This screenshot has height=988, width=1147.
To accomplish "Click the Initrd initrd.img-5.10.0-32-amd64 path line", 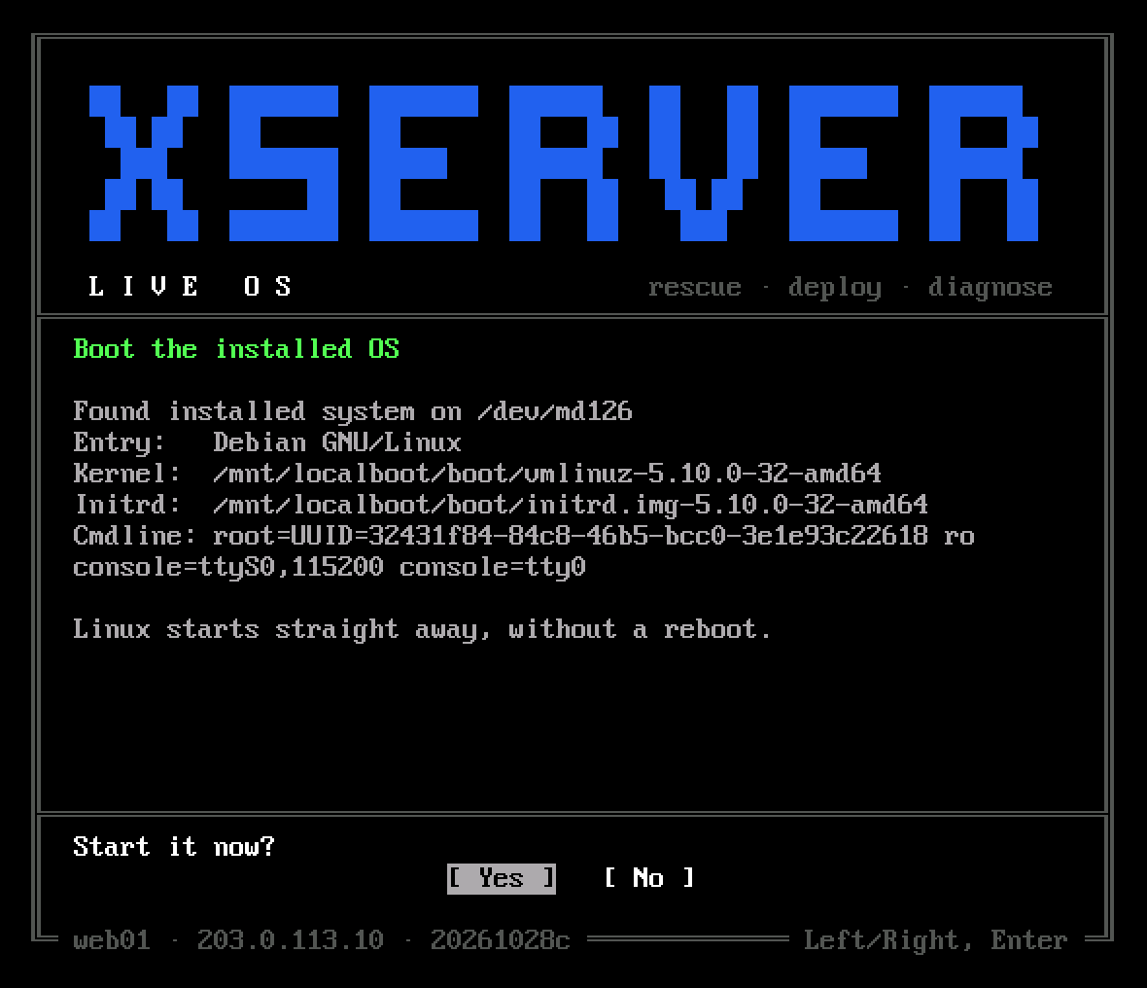I will pos(501,505).
